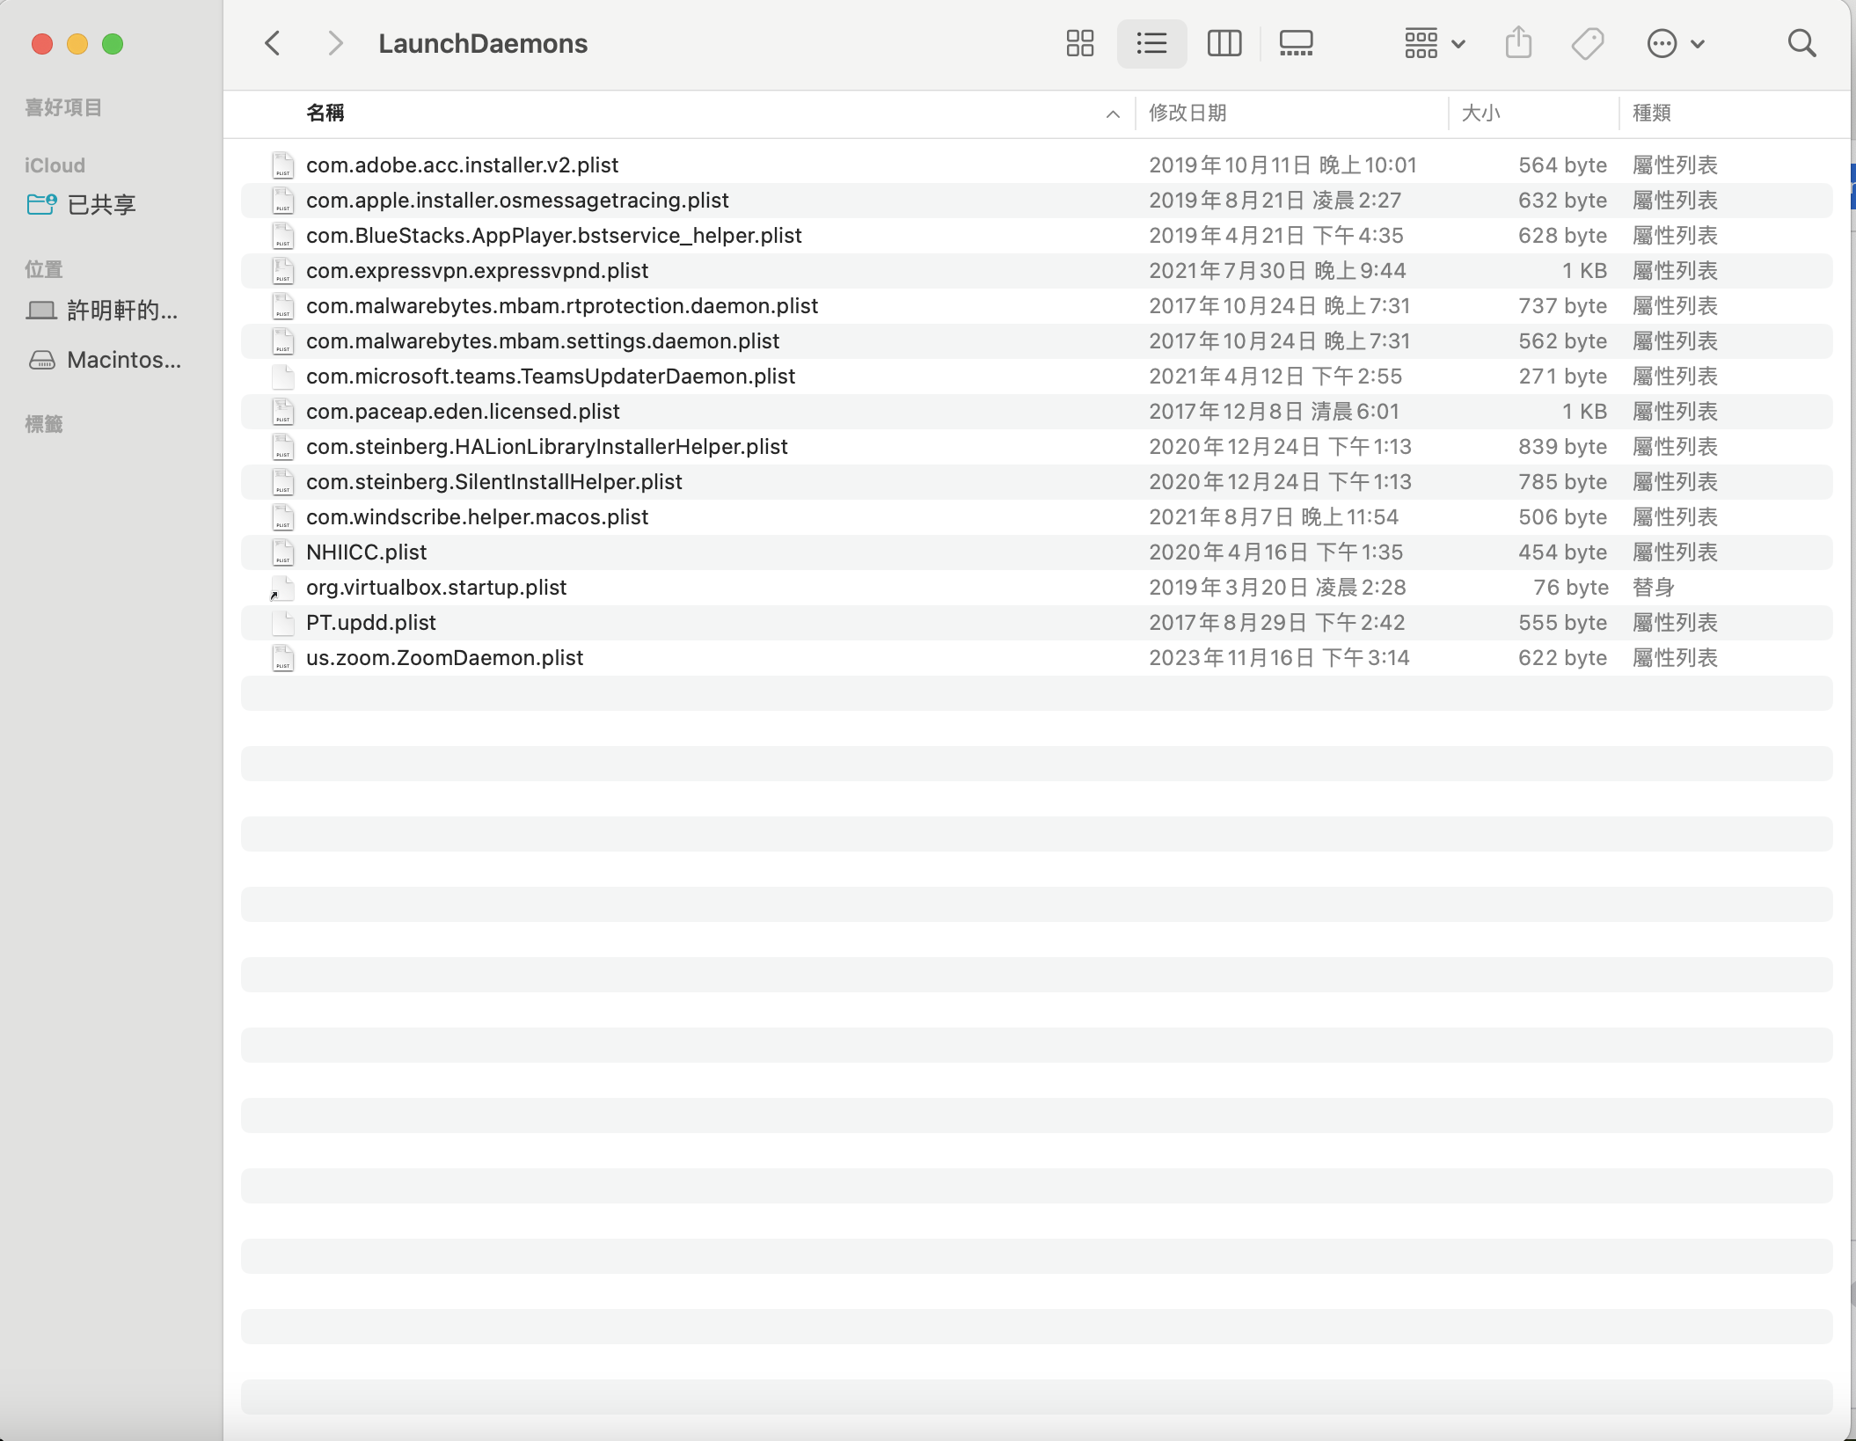The width and height of the screenshot is (1856, 1441).
Task: Sort by the modified date column header
Action: point(1187,113)
